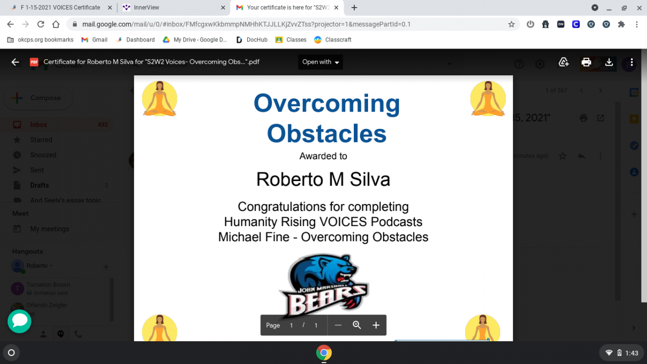Open the Dashboard bookmark
This screenshot has width=647, height=364.
pos(135,39)
